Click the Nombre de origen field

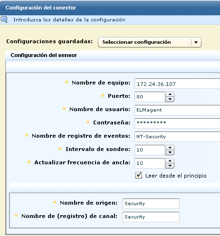click(x=151, y=204)
